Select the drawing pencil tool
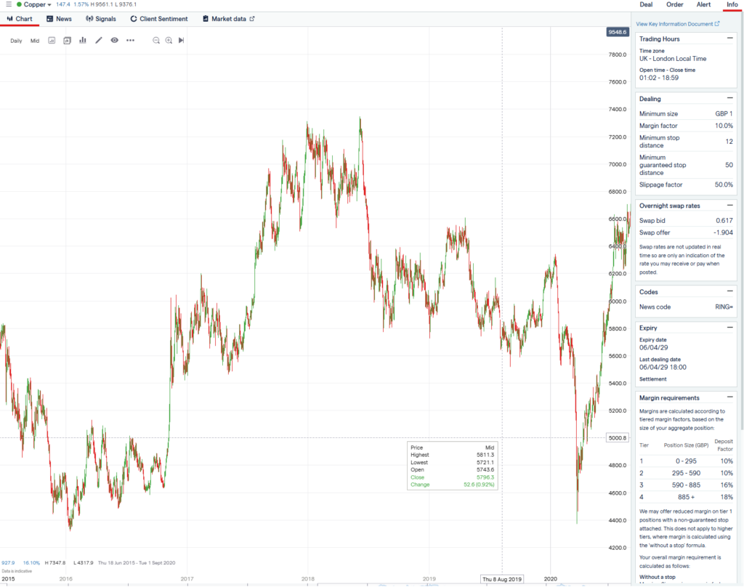The height and width of the screenshot is (587, 744). coord(99,41)
